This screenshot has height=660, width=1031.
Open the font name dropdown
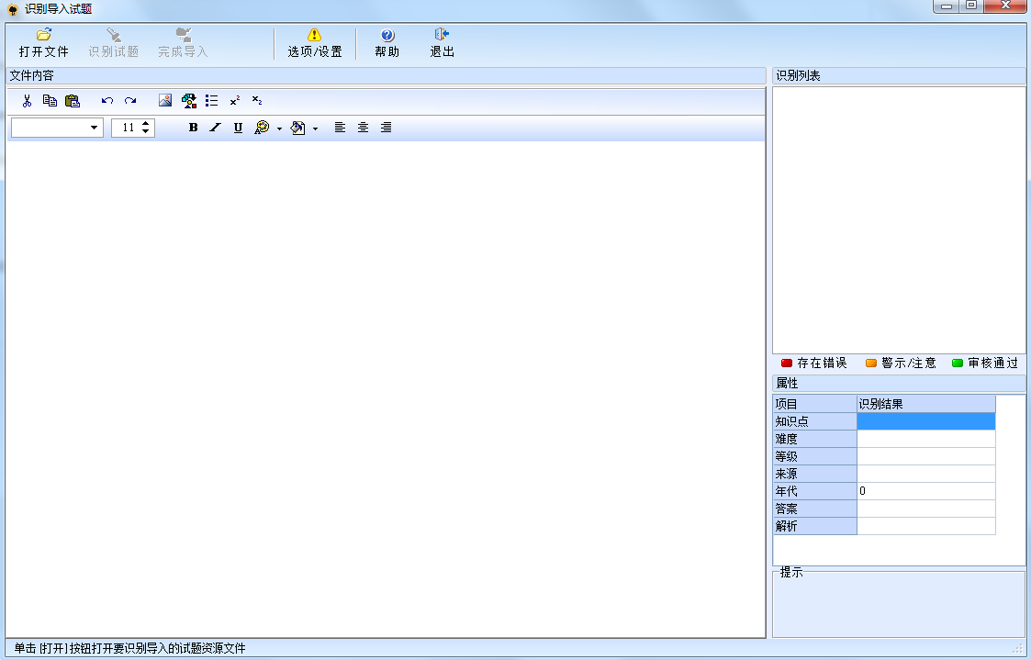pyautogui.click(x=95, y=128)
